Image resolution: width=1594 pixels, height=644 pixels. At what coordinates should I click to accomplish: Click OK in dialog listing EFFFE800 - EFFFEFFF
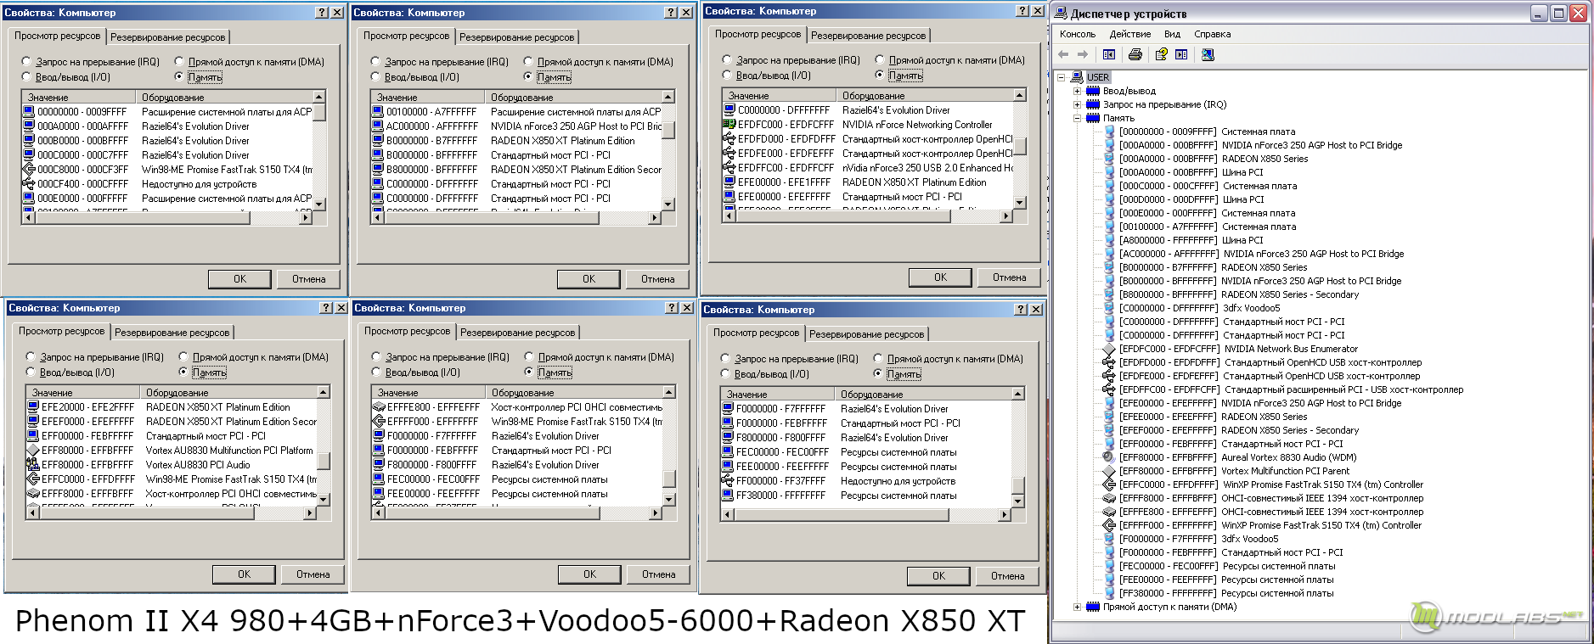[589, 574]
